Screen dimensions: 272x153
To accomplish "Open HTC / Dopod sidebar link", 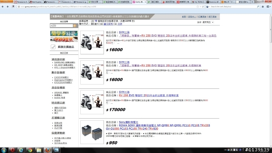I will coord(65,68).
